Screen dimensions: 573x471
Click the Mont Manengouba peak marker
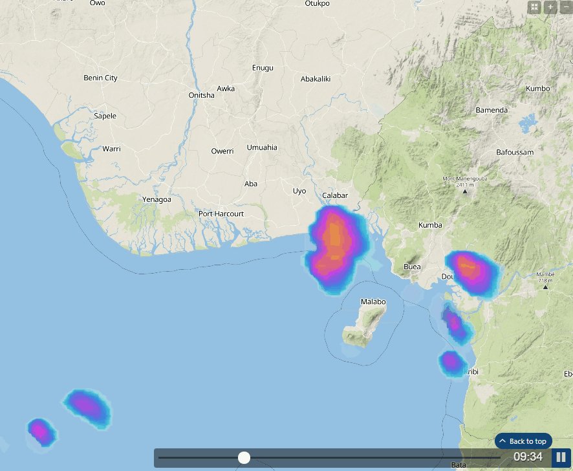coord(465,192)
